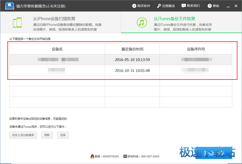
Task: Switch to 从iPhone设备扫描恢复 tab
Action: [61, 22]
